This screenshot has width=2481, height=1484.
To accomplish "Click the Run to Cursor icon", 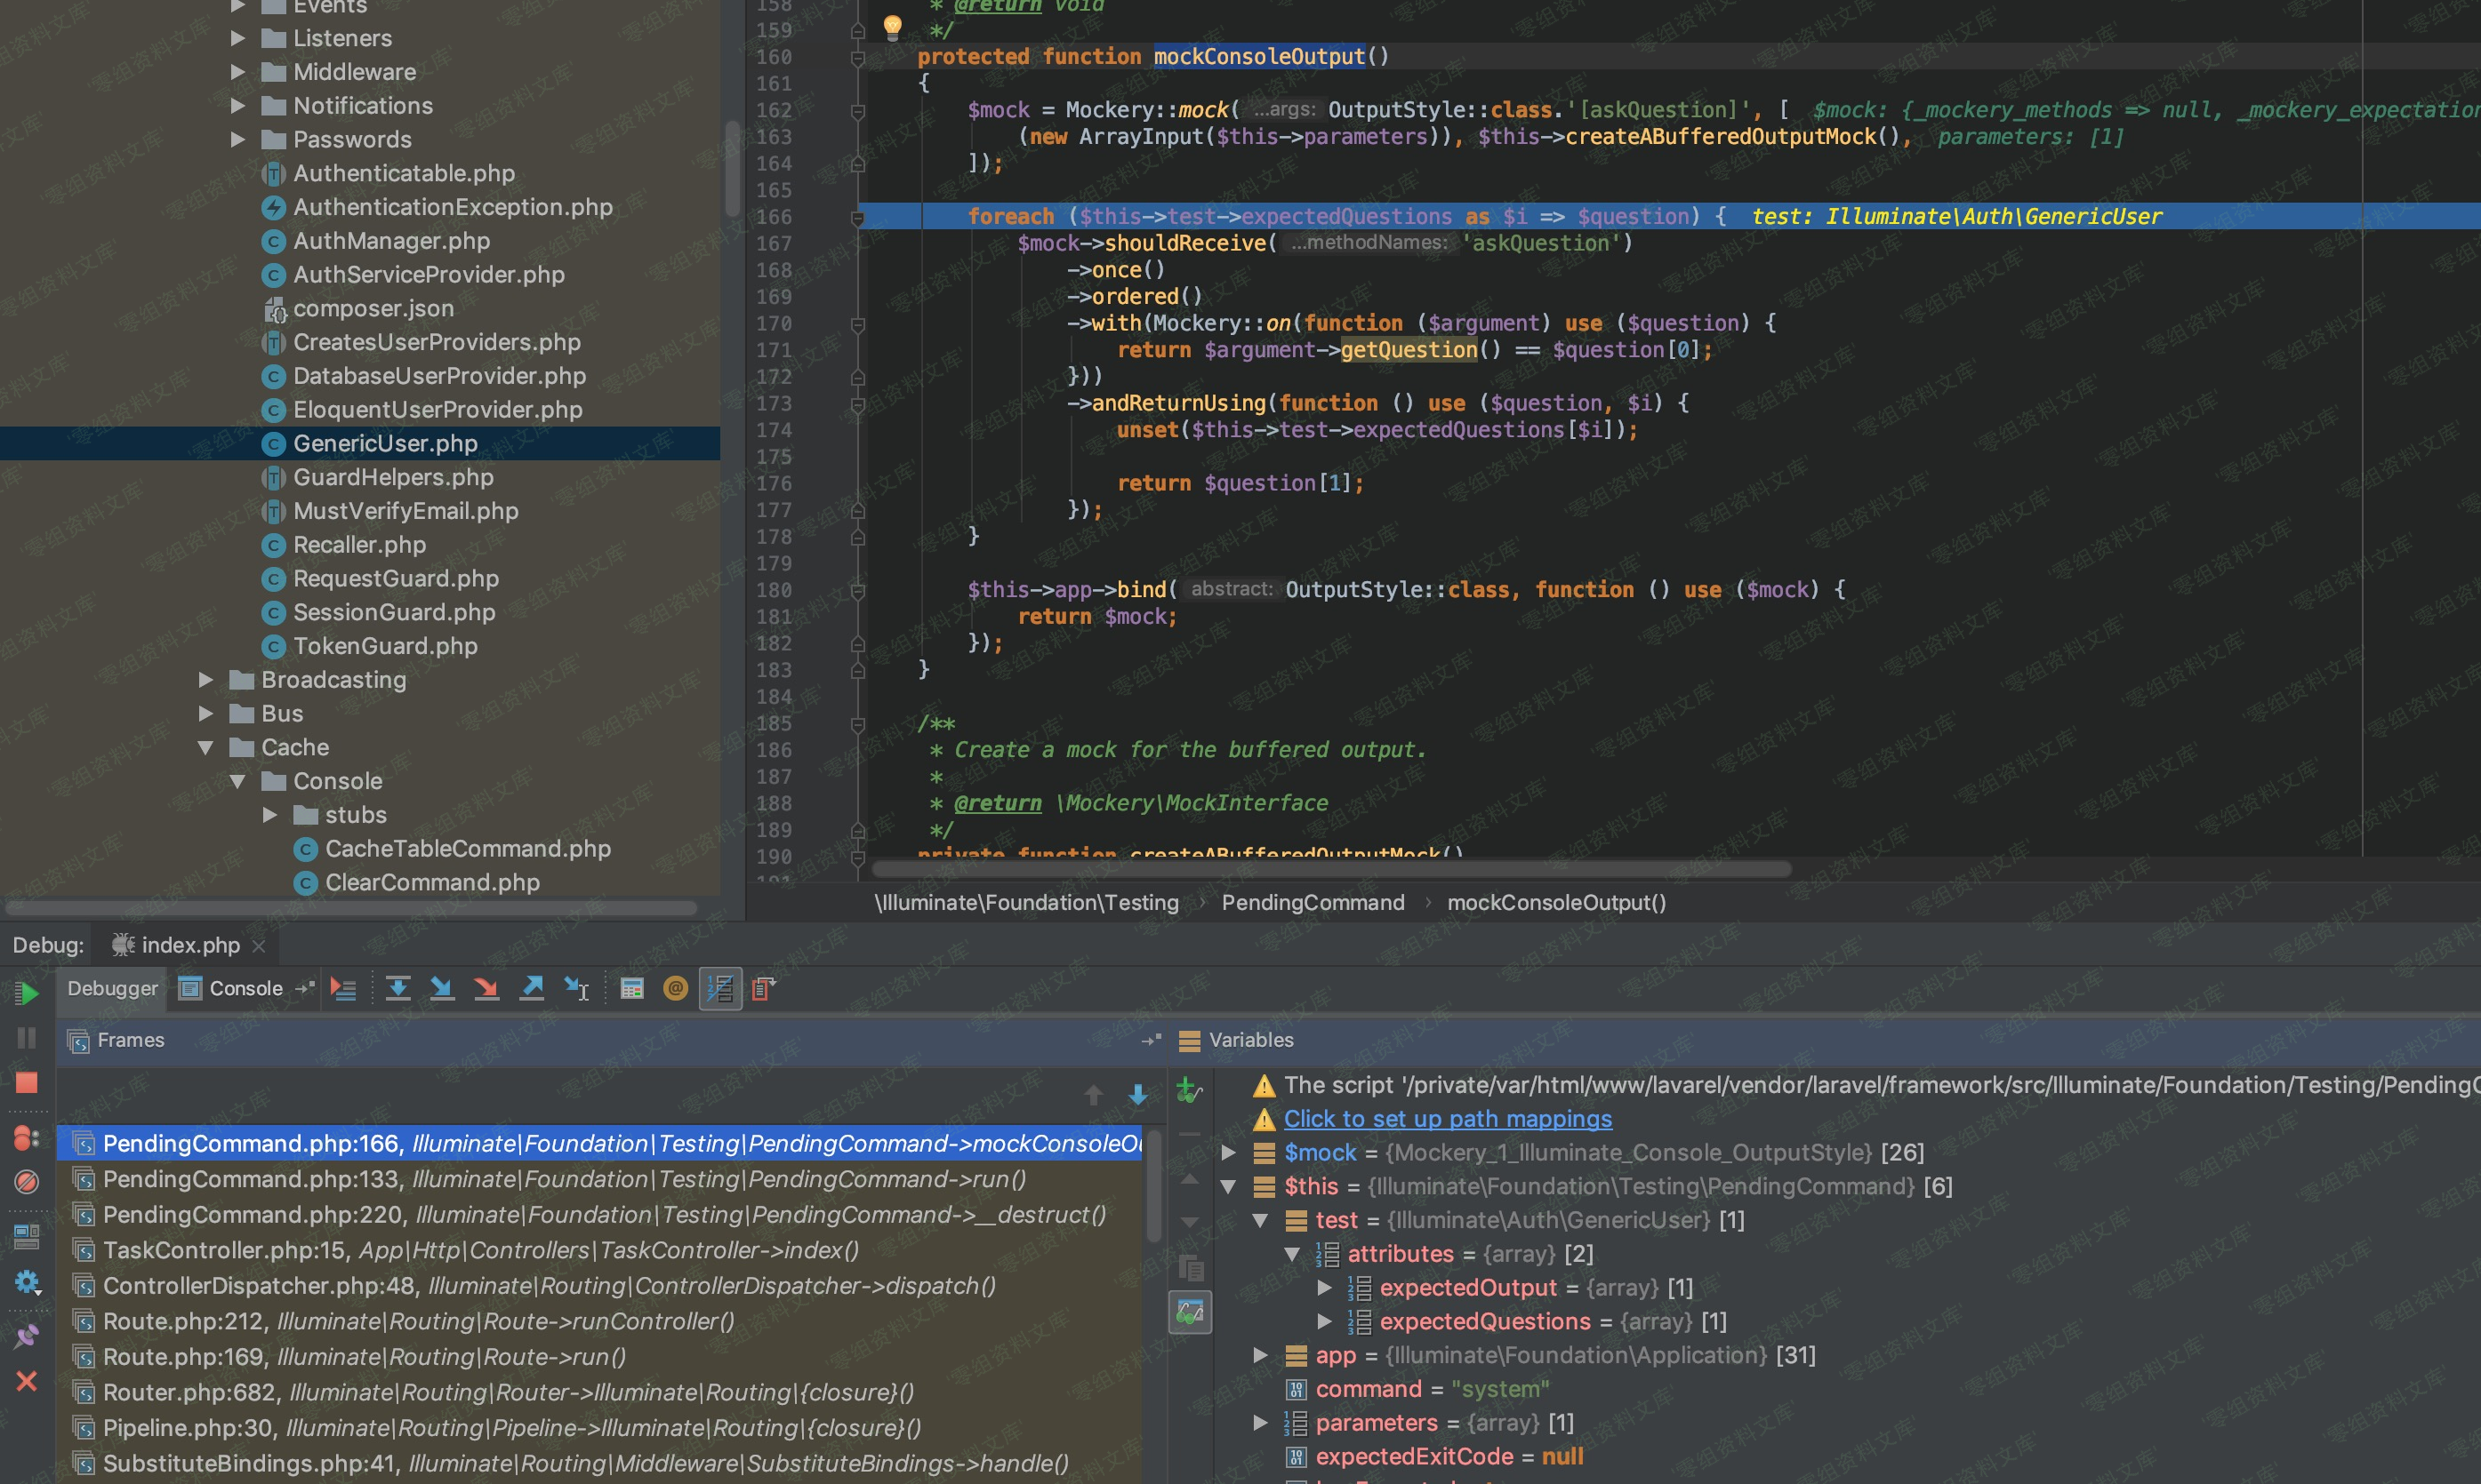I will tap(576, 989).
